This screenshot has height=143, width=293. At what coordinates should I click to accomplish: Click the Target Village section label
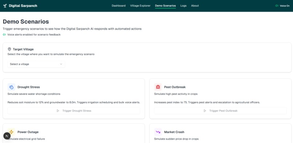23,49
